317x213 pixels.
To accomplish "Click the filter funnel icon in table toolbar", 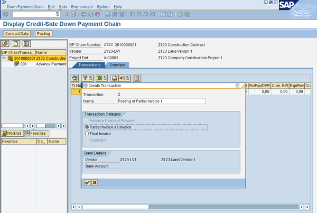I will tap(85, 78).
